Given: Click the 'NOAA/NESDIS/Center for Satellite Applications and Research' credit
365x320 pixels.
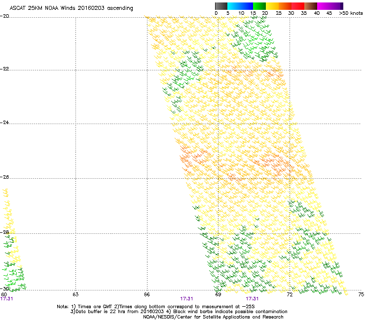Looking at the screenshot, I should [213, 317].
